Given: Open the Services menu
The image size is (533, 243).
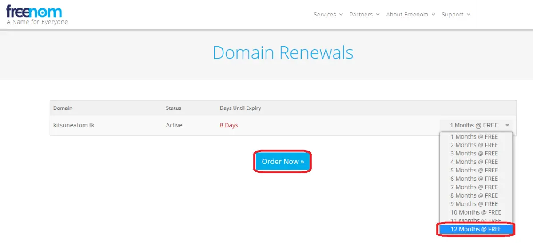Looking at the screenshot, I should [x=328, y=15].
